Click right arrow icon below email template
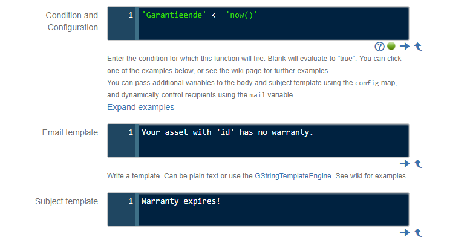Viewport: 470px width, 240px height. 405,164
